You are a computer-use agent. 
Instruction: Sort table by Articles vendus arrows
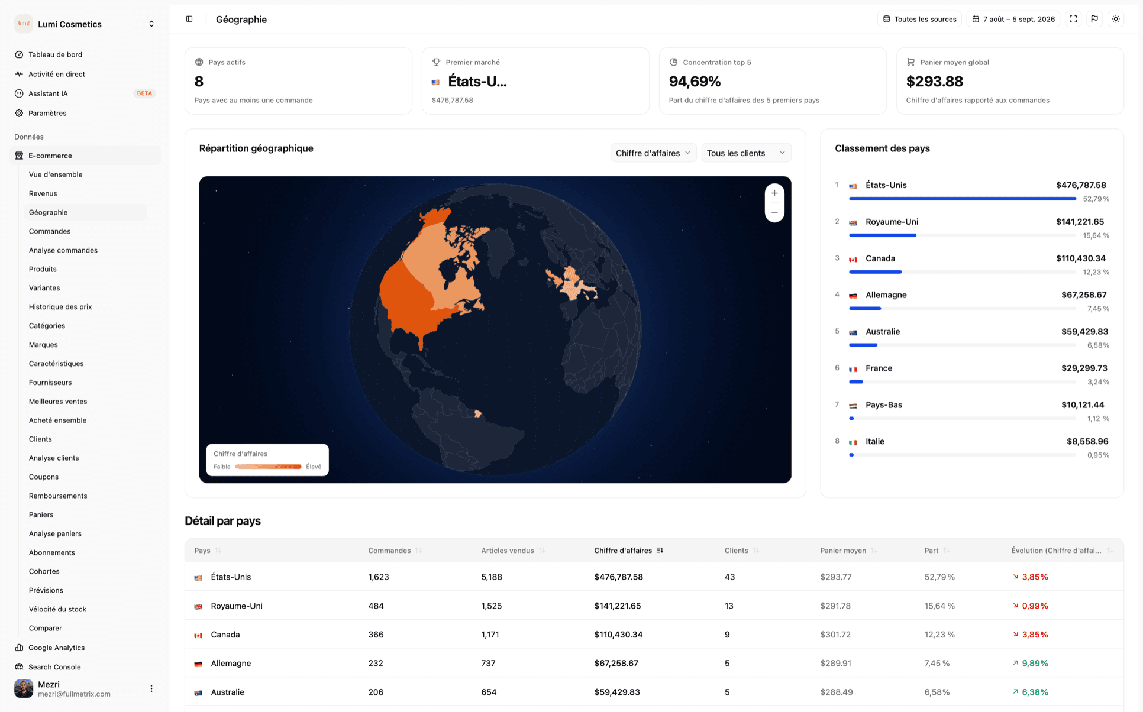[541, 551]
